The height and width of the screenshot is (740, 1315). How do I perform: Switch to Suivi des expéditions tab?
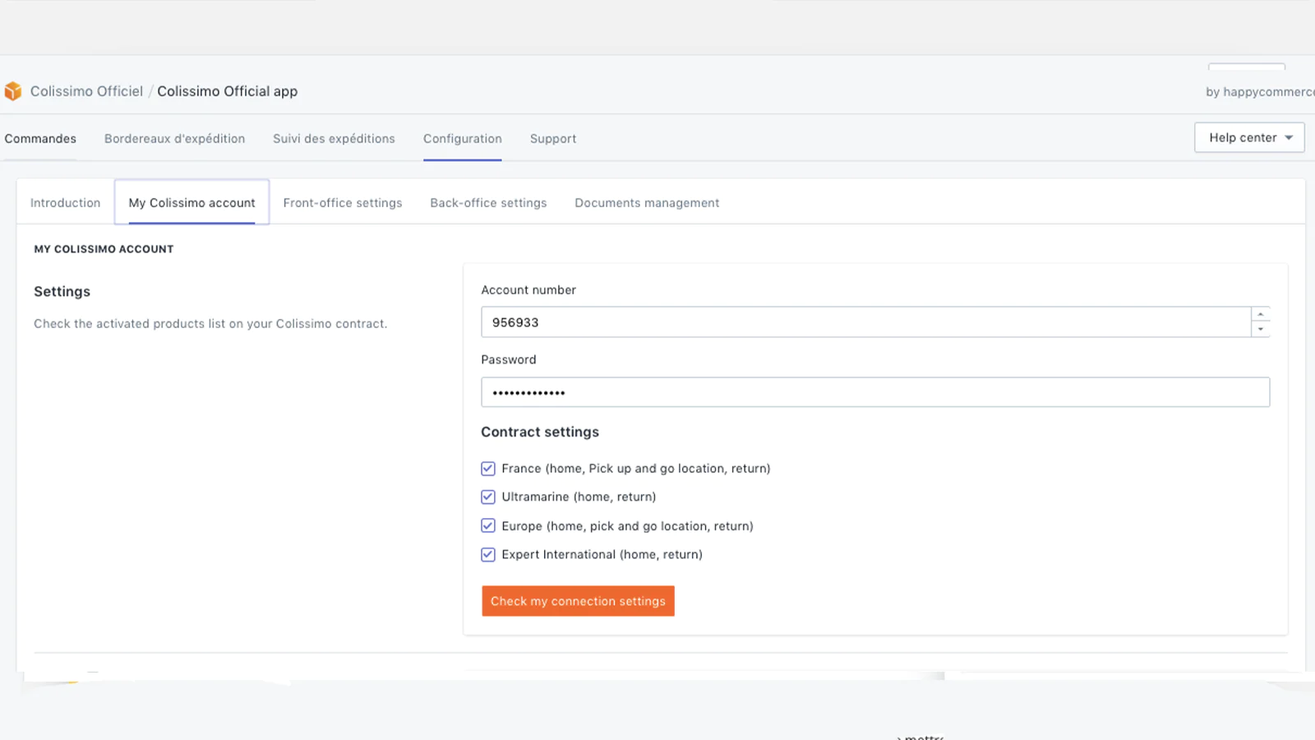click(334, 139)
